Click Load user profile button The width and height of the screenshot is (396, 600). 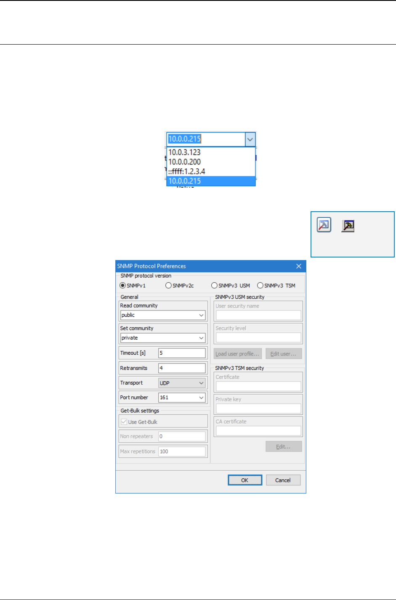tap(238, 354)
